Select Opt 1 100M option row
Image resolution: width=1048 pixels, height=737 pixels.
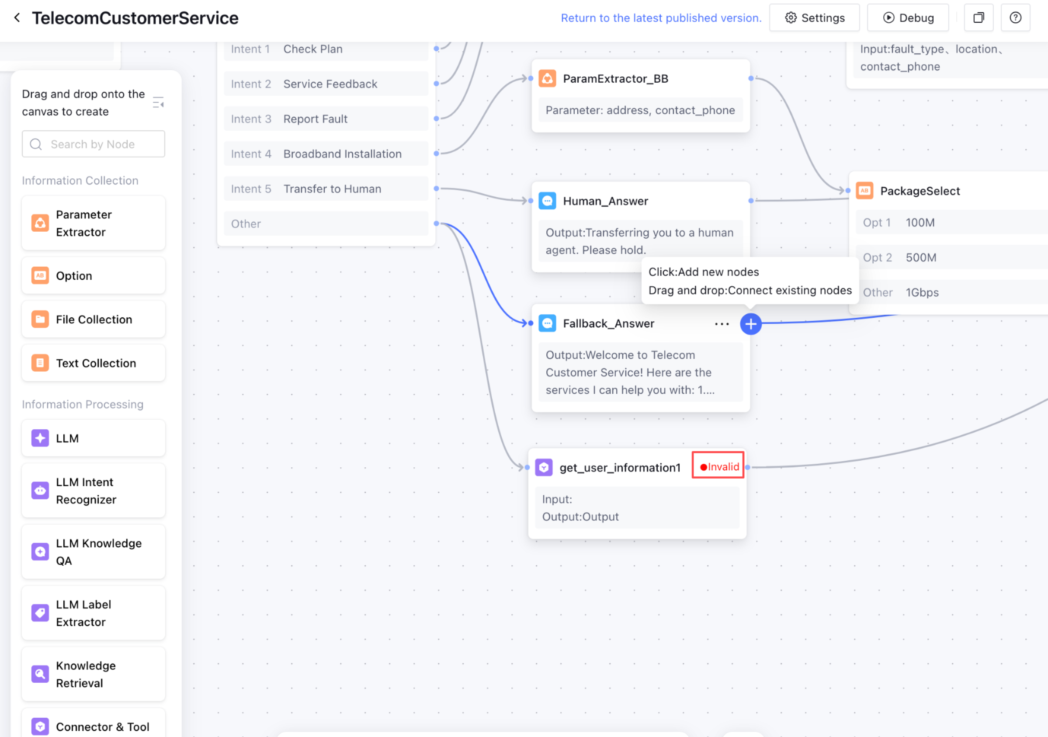pyautogui.click(x=952, y=222)
